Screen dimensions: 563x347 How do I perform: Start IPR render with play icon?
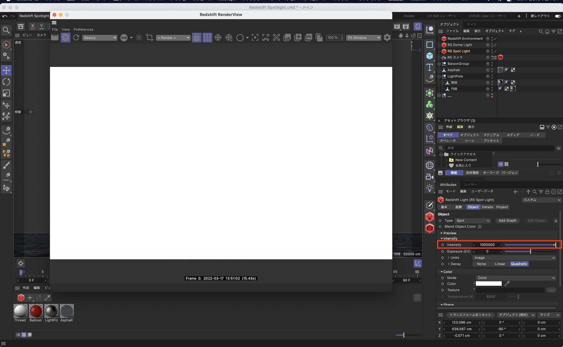[65, 38]
